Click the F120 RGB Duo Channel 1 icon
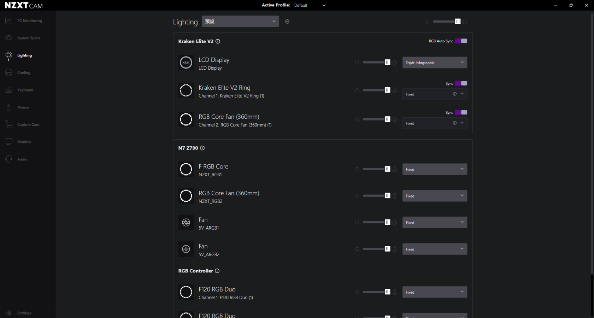594x318 pixels. point(186,292)
